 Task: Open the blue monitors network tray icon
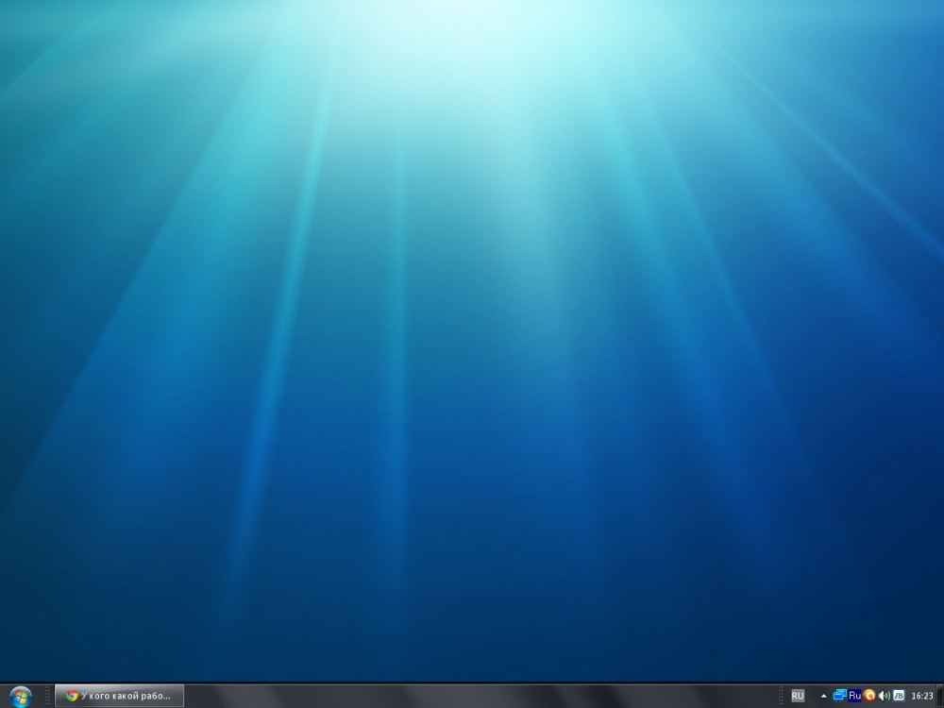pos(840,696)
